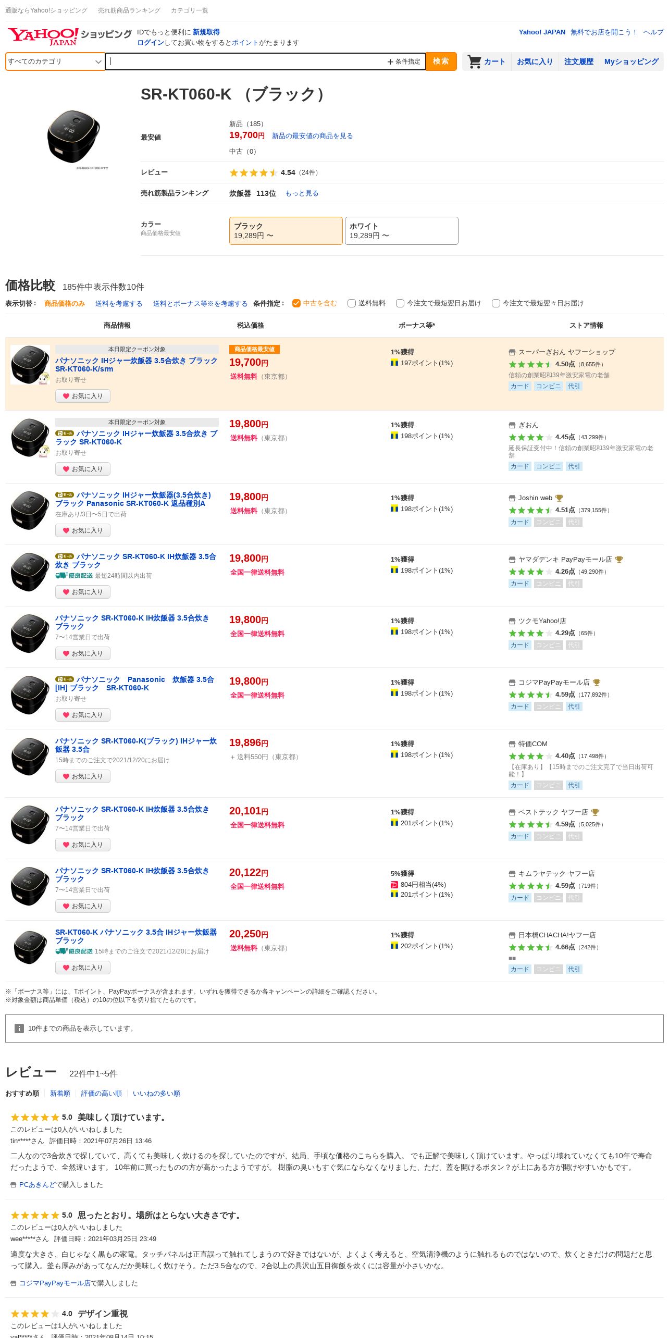The width and height of the screenshot is (669, 1338).
Task: Click T-point icon beside 197ポイント(1%)
Action: tap(394, 363)
